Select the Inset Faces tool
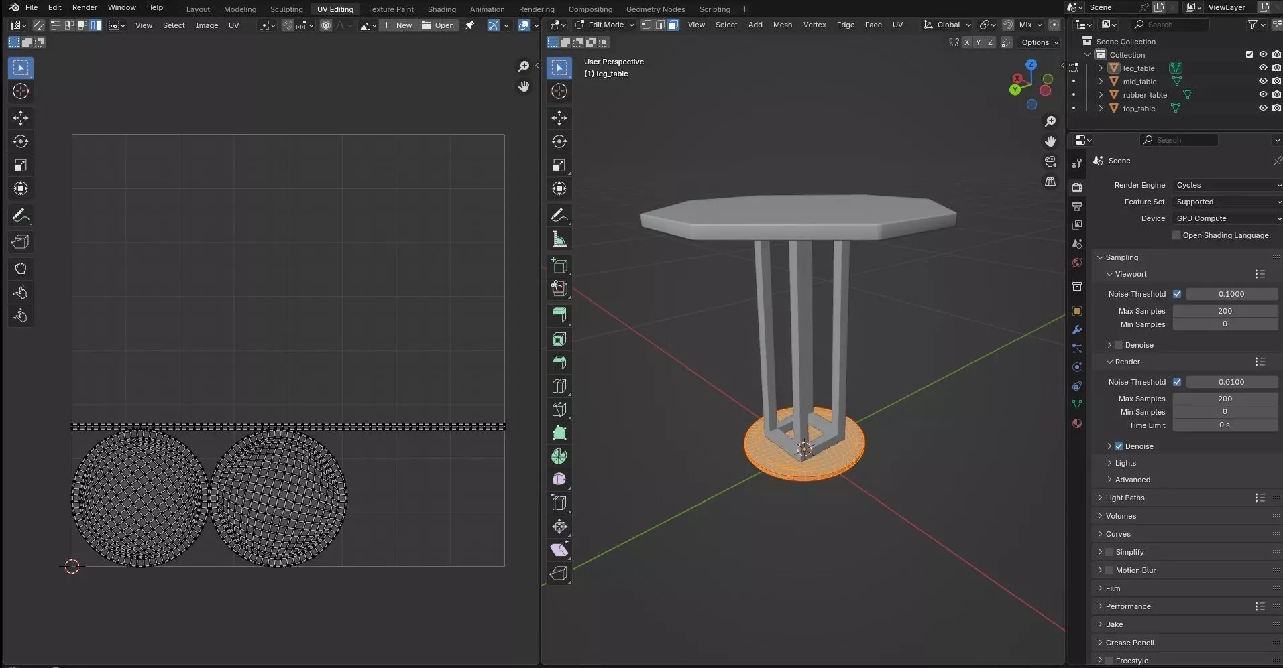Image resolution: width=1283 pixels, height=668 pixels. coord(559,339)
